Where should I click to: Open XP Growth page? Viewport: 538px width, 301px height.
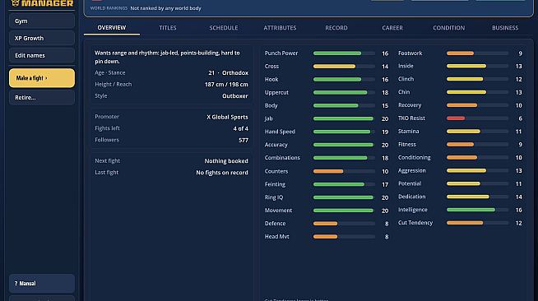pyautogui.click(x=42, y=38)
